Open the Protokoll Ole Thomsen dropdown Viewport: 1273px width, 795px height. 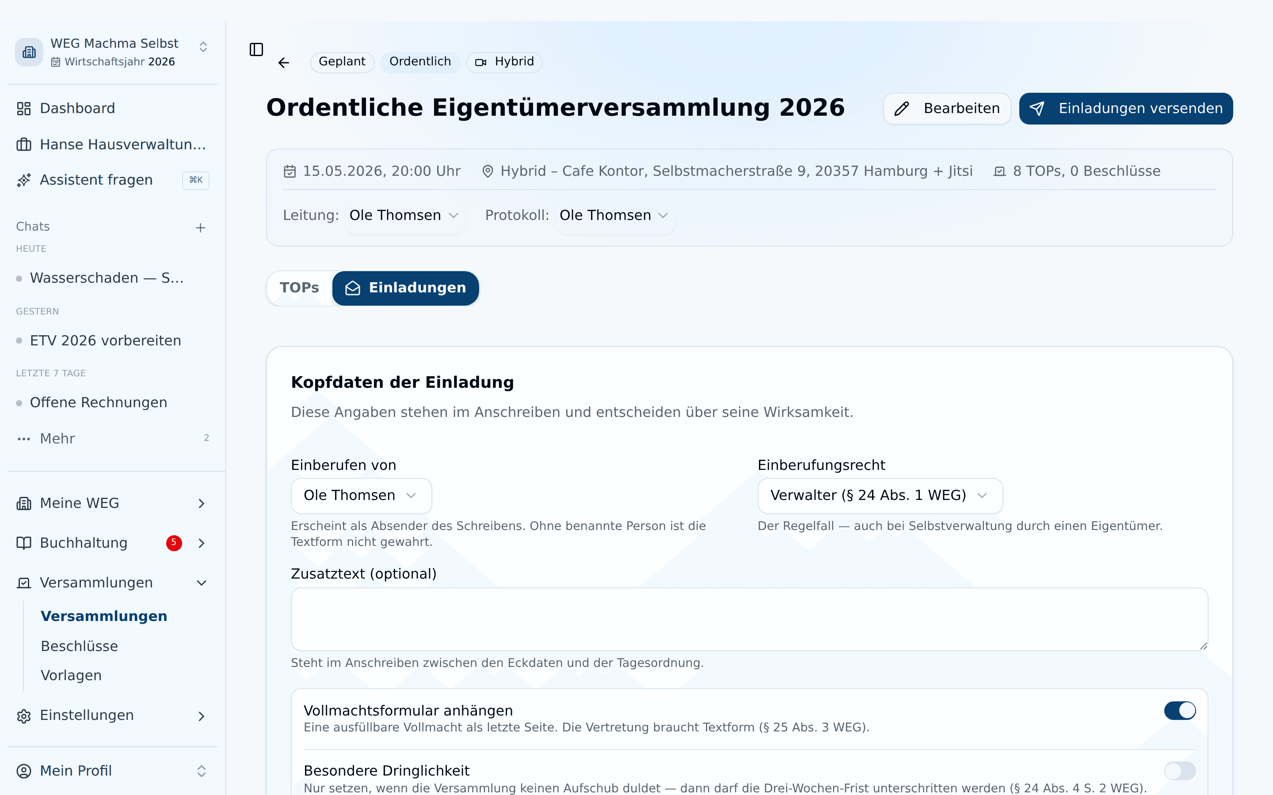(x=614, y=216)
